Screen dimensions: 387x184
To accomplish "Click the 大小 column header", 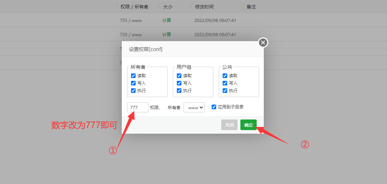I will 168,7.
